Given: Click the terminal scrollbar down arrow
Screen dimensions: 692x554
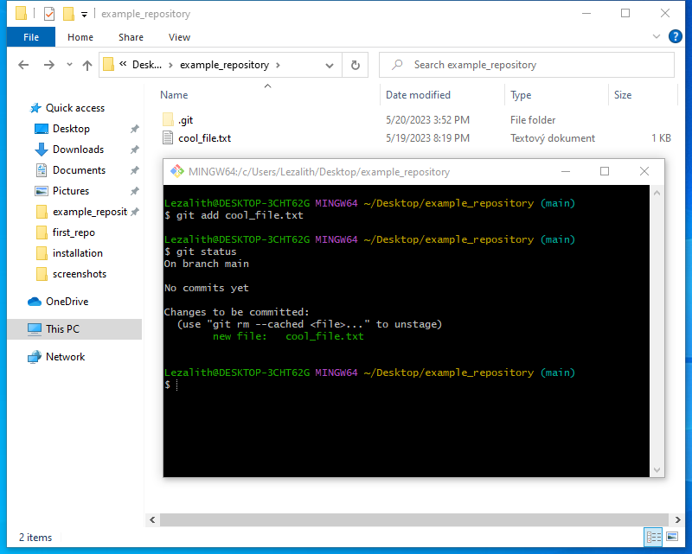Looking at the screenshot, I should pos(657,470).
